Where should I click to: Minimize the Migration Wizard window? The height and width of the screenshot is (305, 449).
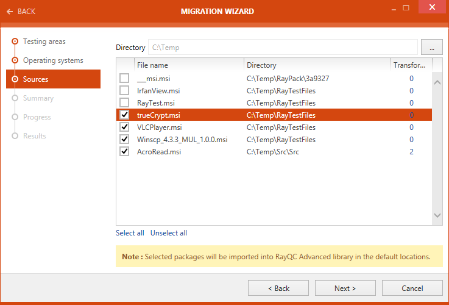pos(394,10)
